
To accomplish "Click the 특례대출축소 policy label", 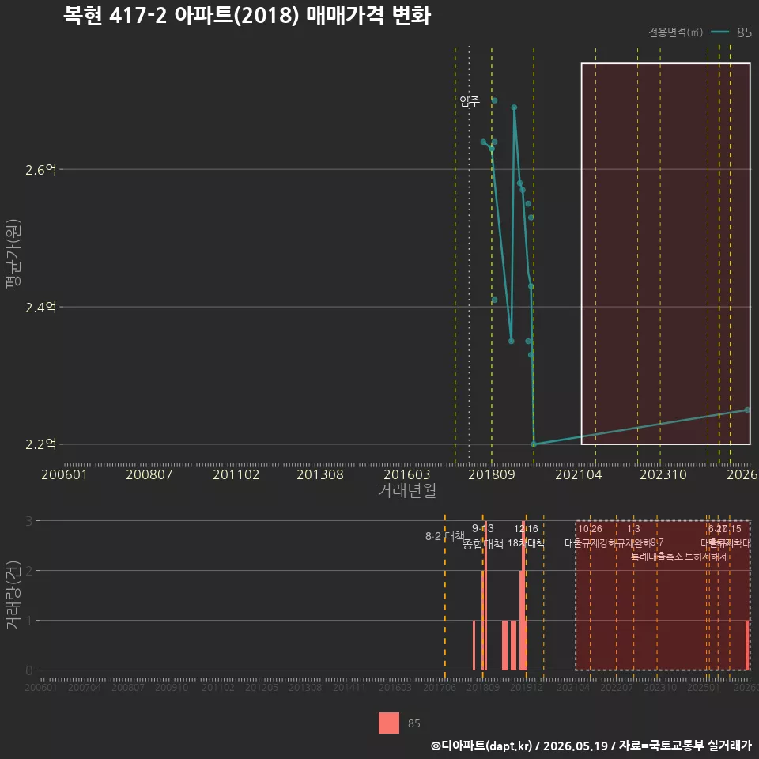I will pos(657,557).
